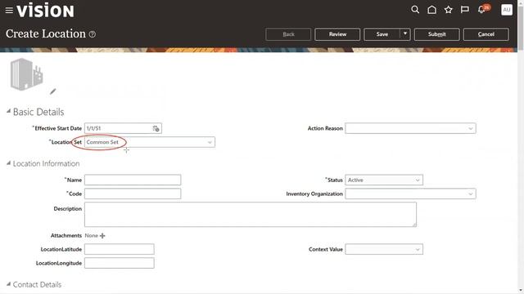
Task: Click the Submit button
Action: 436,34
